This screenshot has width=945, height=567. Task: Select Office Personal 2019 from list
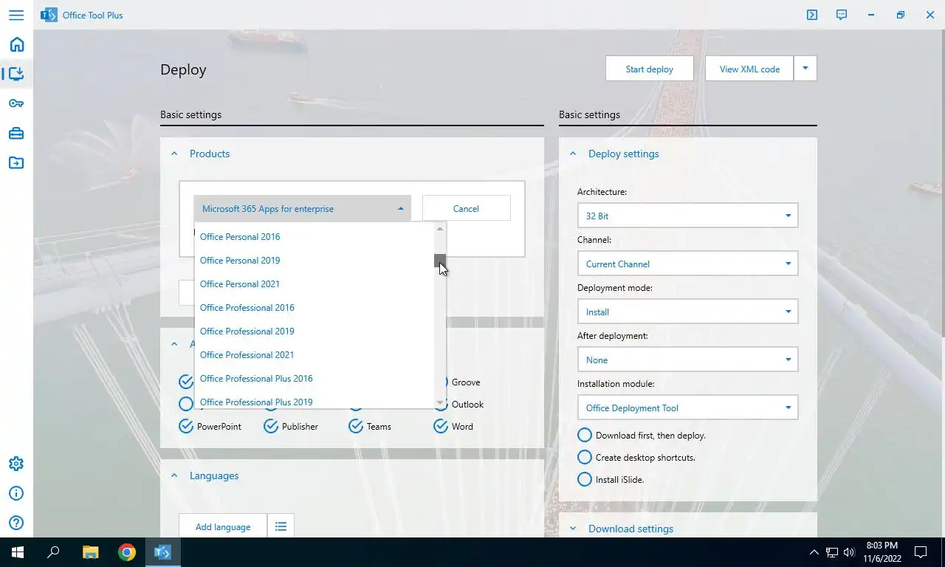click(315, 261)
